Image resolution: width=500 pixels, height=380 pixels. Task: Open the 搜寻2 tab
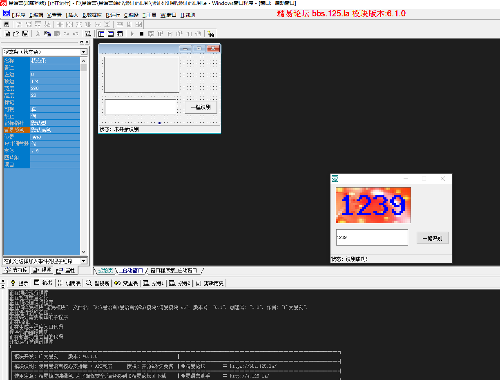click(x=180, y=283)
